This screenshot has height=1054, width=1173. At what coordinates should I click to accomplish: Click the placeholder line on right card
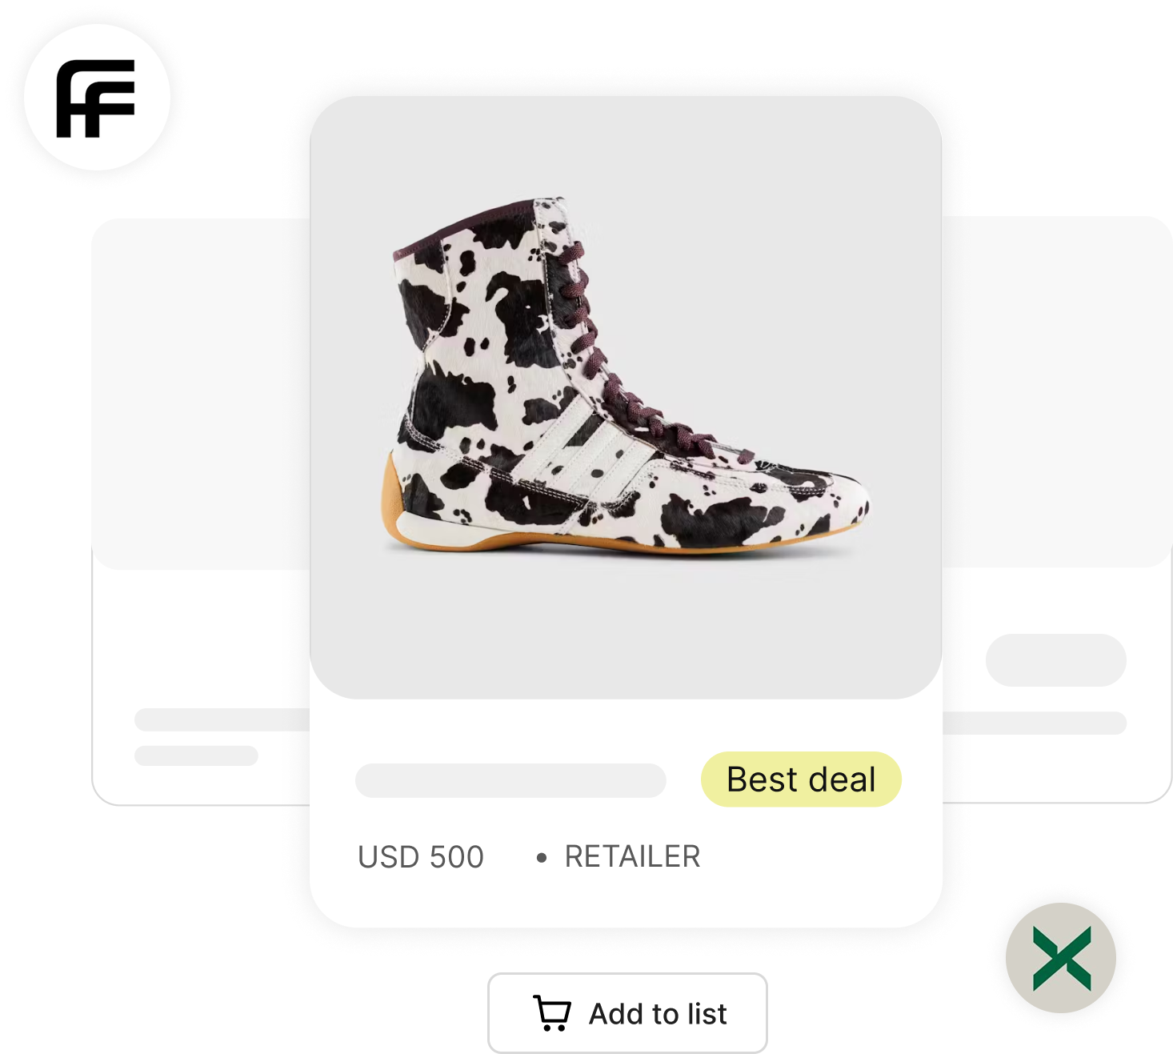(1035, 723)
